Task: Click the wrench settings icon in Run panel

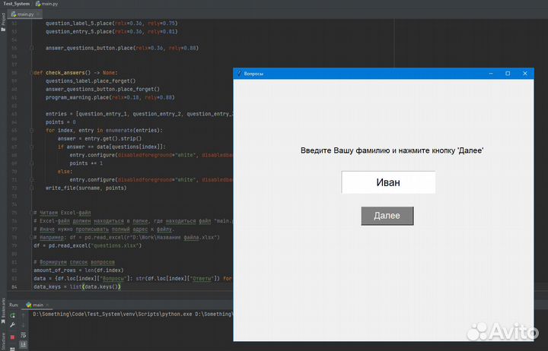Action: [x=12, y=324]
